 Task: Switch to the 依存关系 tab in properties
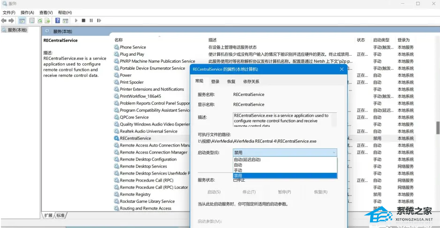(251, 81)
